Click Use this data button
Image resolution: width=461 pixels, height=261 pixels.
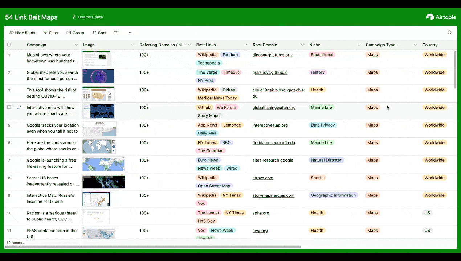[x=87, y=17]
